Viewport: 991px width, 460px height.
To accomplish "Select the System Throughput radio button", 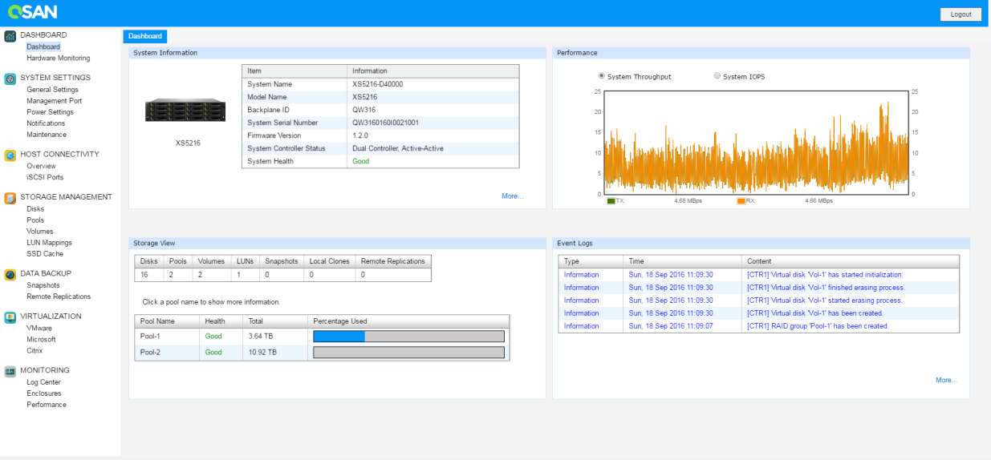I will tap(601, 76).
